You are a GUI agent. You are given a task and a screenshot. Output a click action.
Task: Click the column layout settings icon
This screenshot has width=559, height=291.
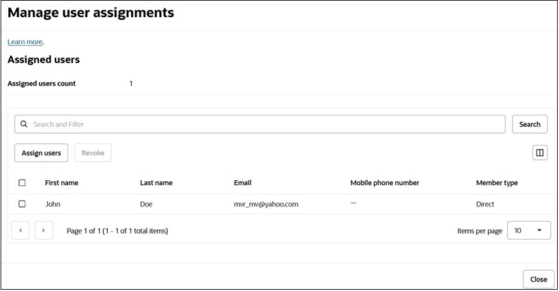(x=539, y=153)
